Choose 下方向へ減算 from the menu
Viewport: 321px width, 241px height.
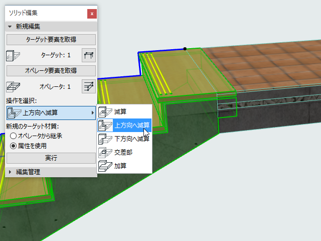click(x=124, y=139)
